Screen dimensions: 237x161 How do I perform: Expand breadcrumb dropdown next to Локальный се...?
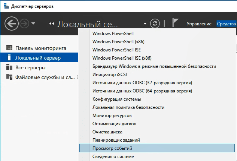[145, 24]
